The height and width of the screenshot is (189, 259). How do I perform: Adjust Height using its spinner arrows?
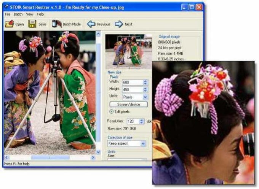coord(145,89)
